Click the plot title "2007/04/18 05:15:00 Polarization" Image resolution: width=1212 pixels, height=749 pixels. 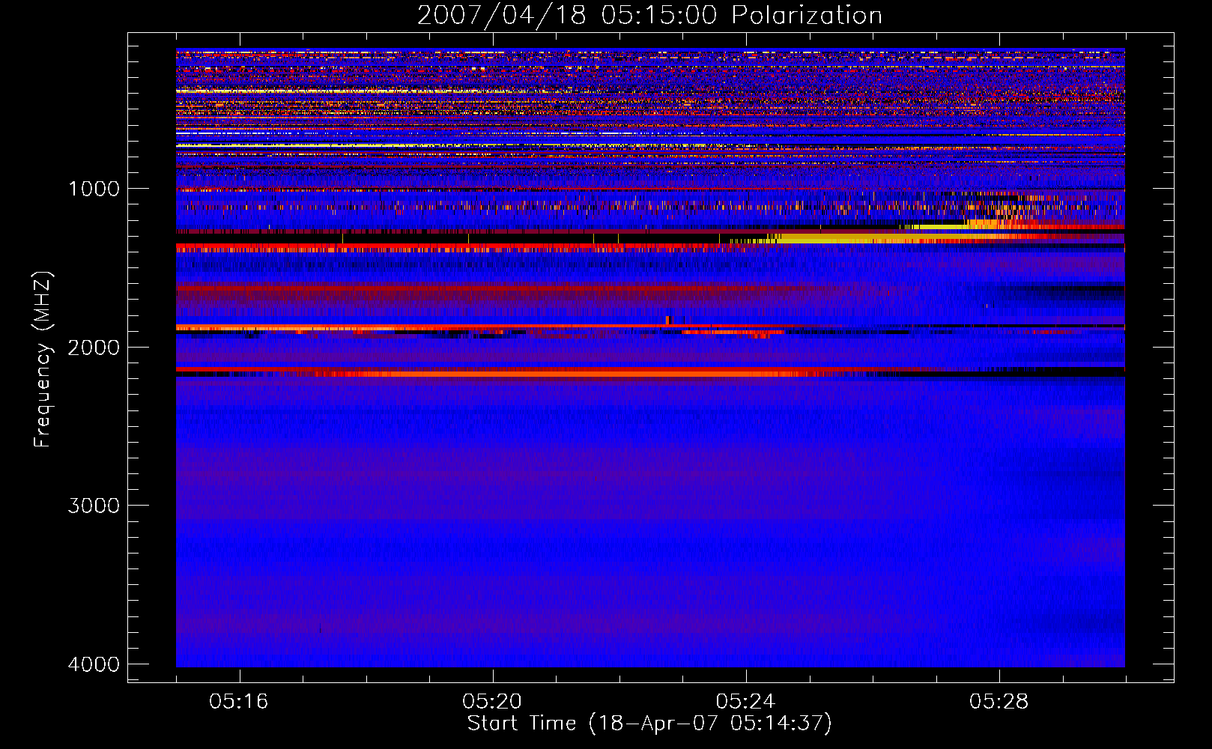[x=649, y=16]
